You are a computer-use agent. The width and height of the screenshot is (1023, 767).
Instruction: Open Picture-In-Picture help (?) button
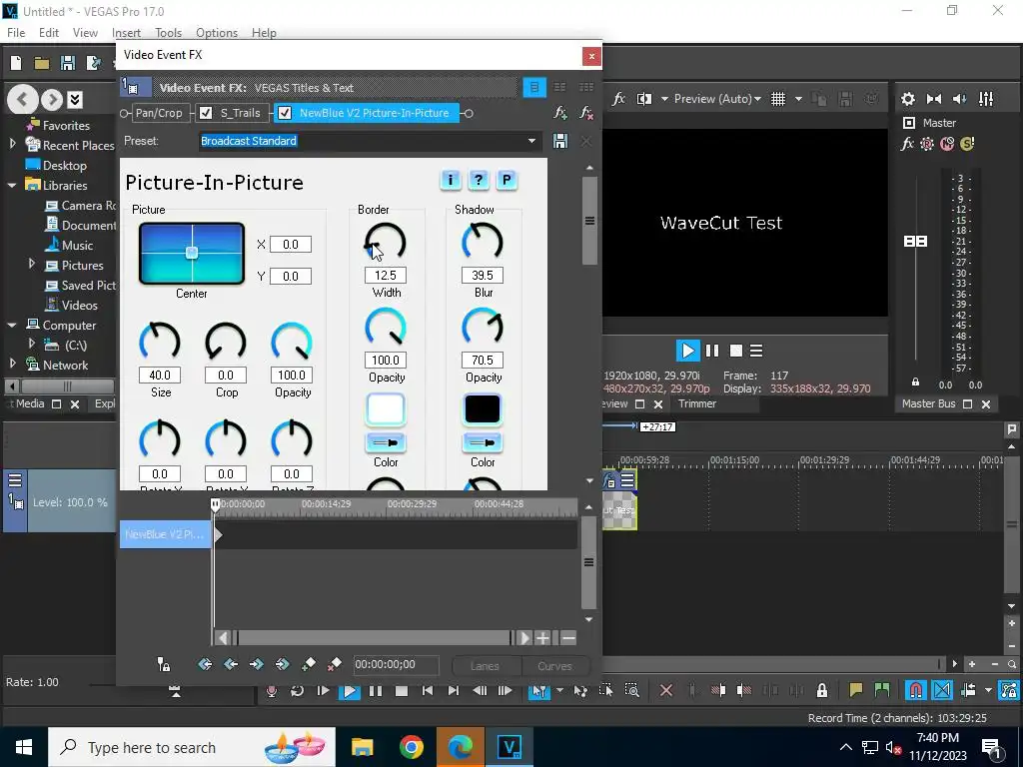tap(479, 180)
